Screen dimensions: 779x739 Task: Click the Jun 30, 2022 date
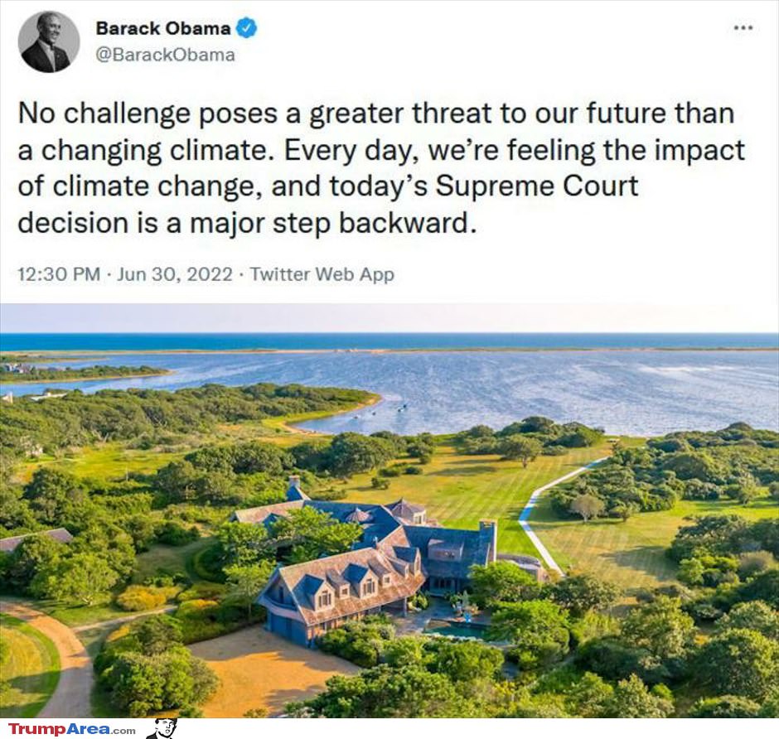coord(175,274)
